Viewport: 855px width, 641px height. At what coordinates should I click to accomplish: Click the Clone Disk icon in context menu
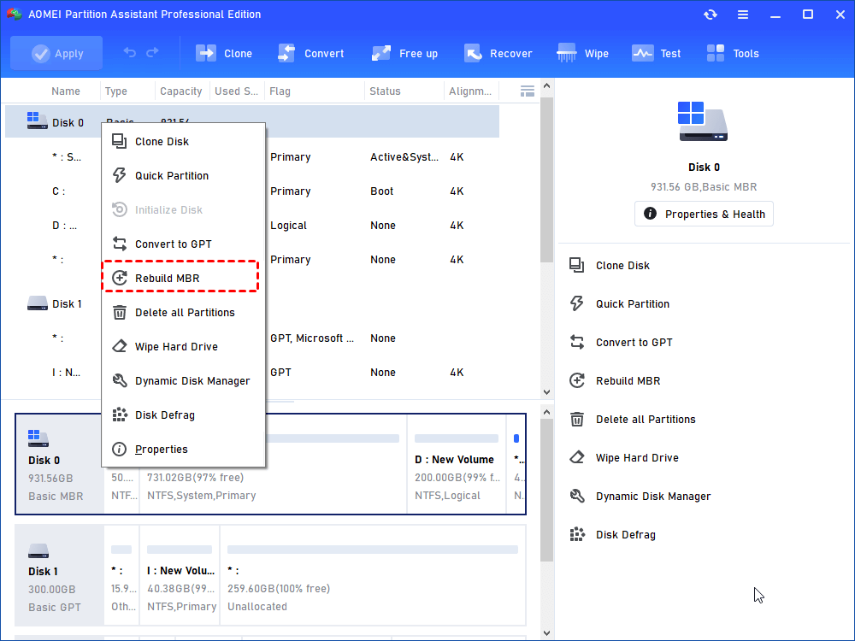point(120,141)
